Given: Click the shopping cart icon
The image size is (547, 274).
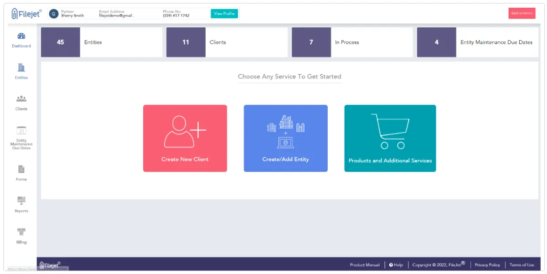Looking at the screenshot, I should point(390,131).
